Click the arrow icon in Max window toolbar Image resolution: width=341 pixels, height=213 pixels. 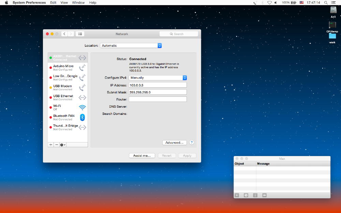[x=264, y=195]
